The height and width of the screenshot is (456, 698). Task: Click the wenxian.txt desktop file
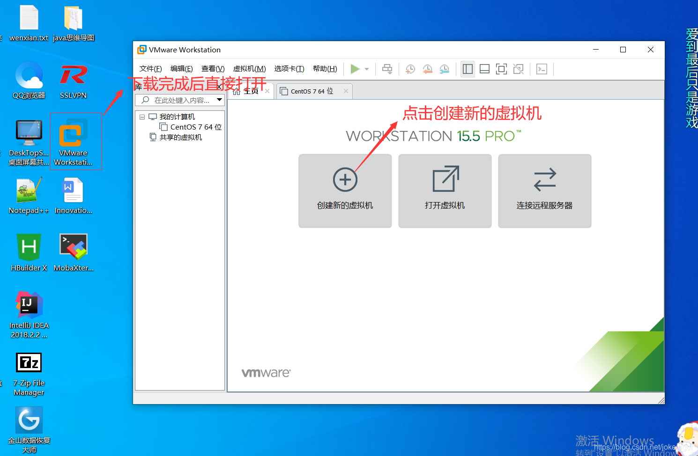(29, 23)
